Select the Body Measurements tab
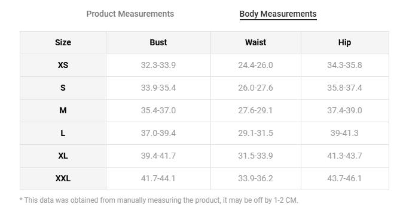The image size is (403, 223). pos(278,14)
